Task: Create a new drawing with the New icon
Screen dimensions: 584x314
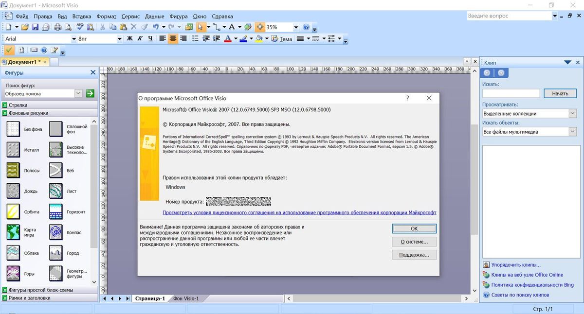Action: point(9,27)
